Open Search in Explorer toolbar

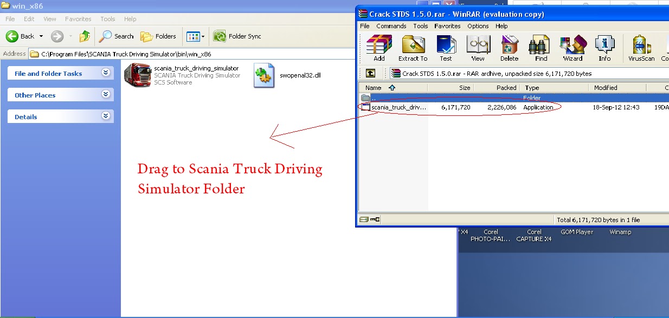pyautogui.click(x=116, y=36)
